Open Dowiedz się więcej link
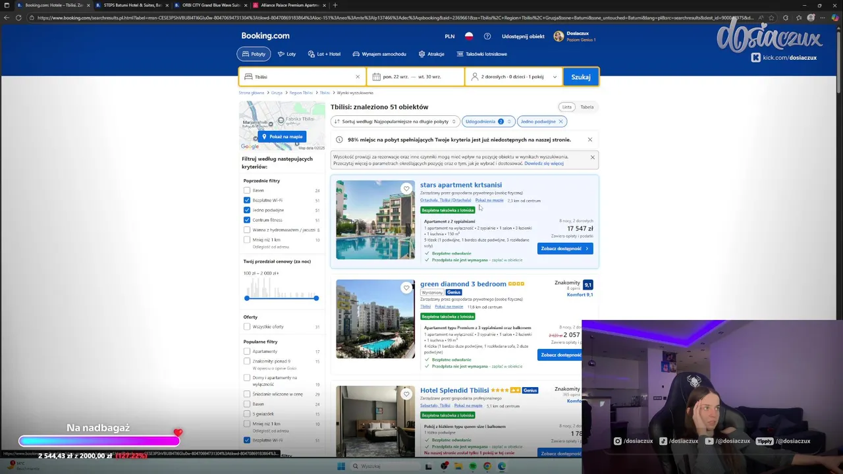Viewport: 843px width, 474px height. tap(544, 163)
